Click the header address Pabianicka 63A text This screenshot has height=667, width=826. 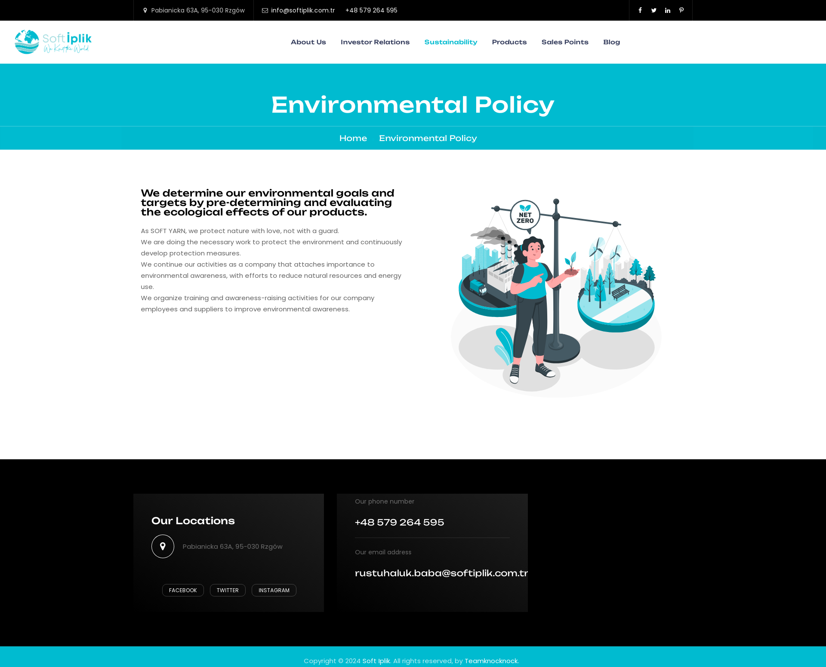tap(198, 10)
